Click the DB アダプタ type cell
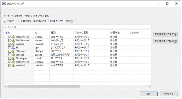The height and width of the screenshot is (99, 182). point(56,51)
